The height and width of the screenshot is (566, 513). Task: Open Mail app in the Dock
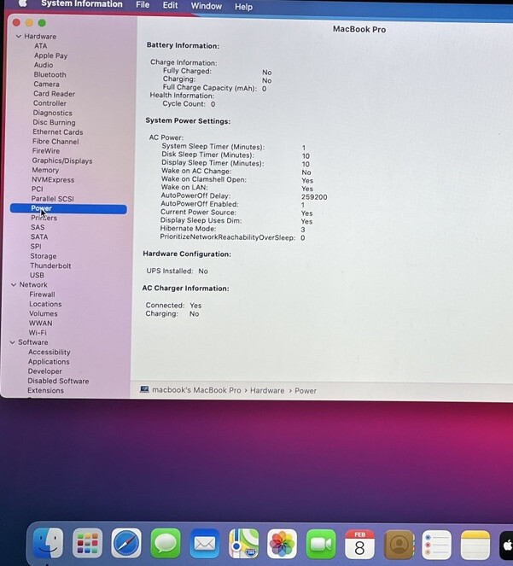click(204, 543)
